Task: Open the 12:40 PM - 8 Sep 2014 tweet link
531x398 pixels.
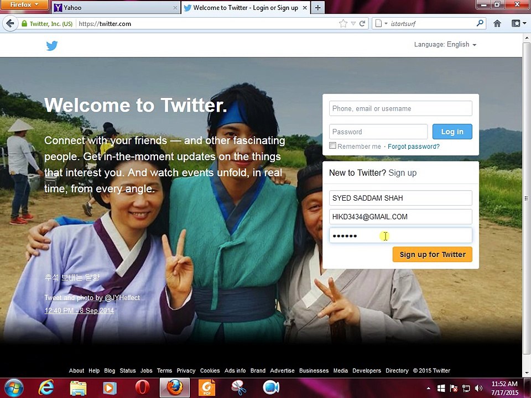Action: [x=79, y=310]
